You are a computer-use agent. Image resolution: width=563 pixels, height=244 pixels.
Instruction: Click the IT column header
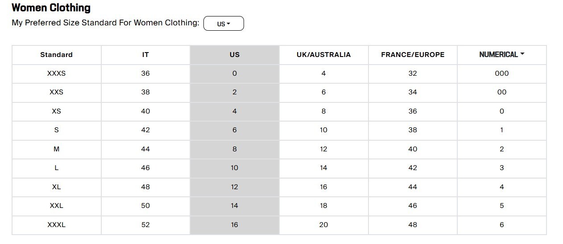tap(145, 55)
